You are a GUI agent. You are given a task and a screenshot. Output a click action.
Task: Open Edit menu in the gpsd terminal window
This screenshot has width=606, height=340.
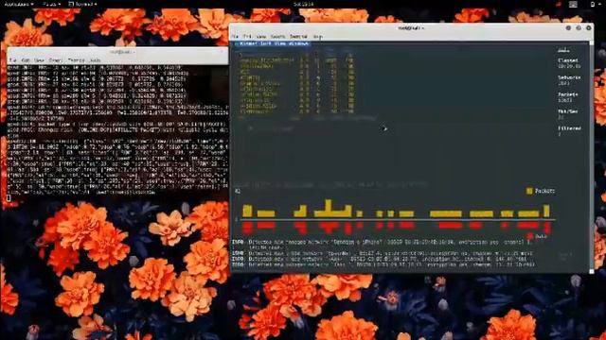tap(26, 60)
